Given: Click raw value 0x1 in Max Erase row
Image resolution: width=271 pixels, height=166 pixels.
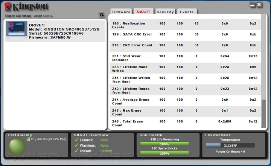Looking at the screenshot, I should pos(225,111).
